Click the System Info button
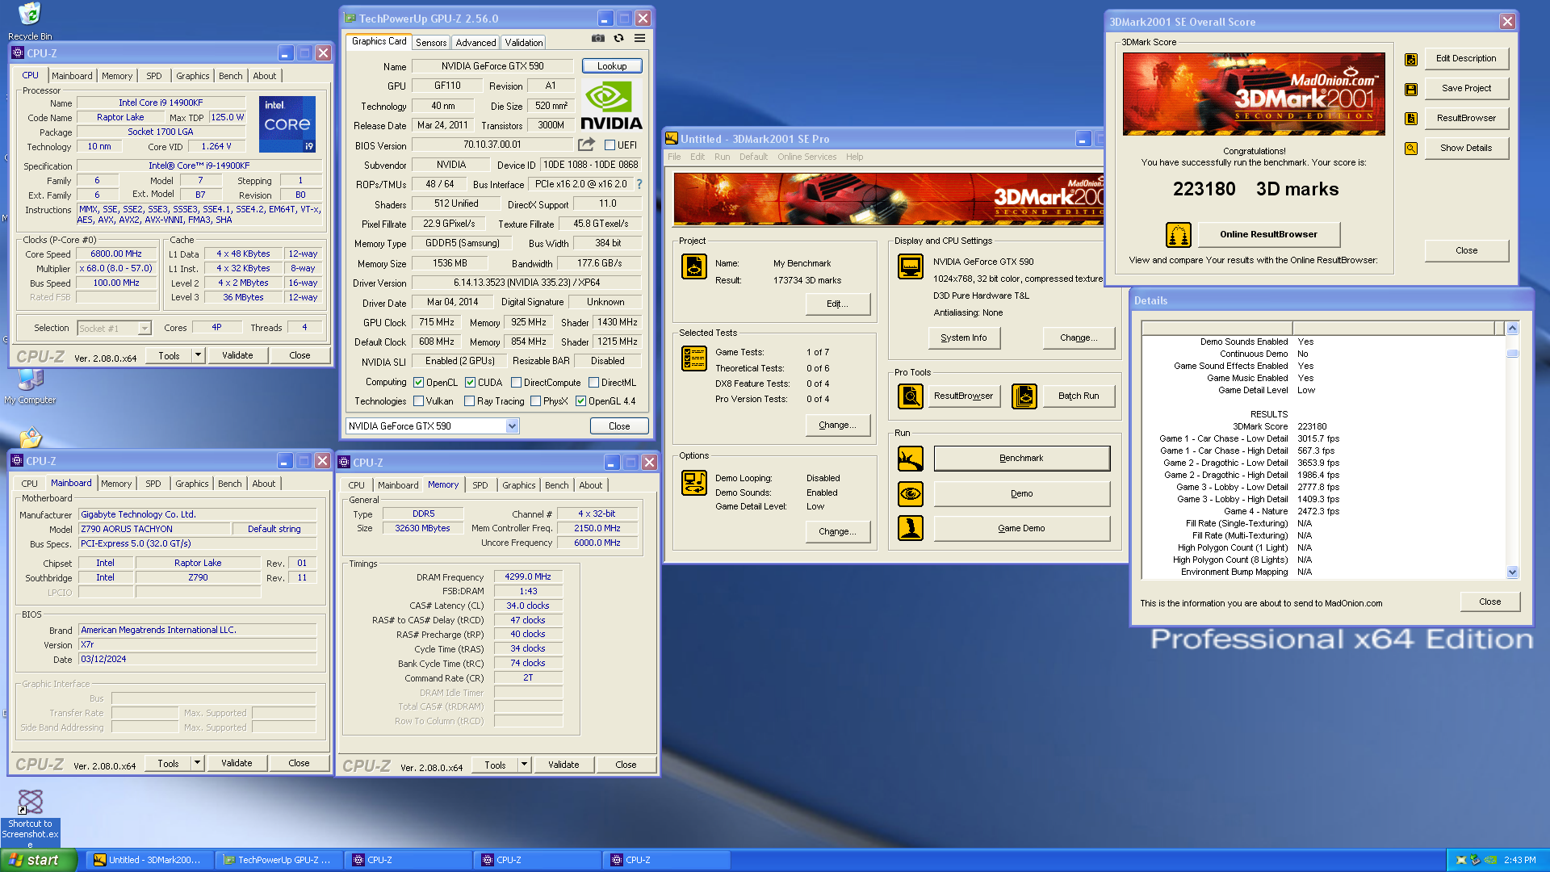Viewport: 1550px width, 872px height. coord(964,337)
